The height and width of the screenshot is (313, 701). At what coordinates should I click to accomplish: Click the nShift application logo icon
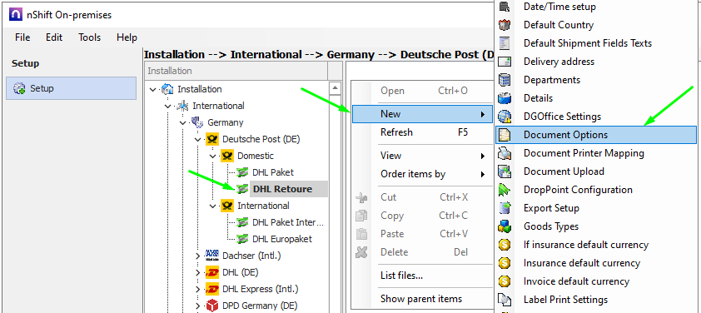16,15
